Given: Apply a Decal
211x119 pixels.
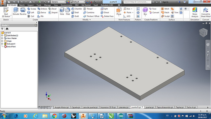Looking at the screenshot, I should [x=52, y=9].
